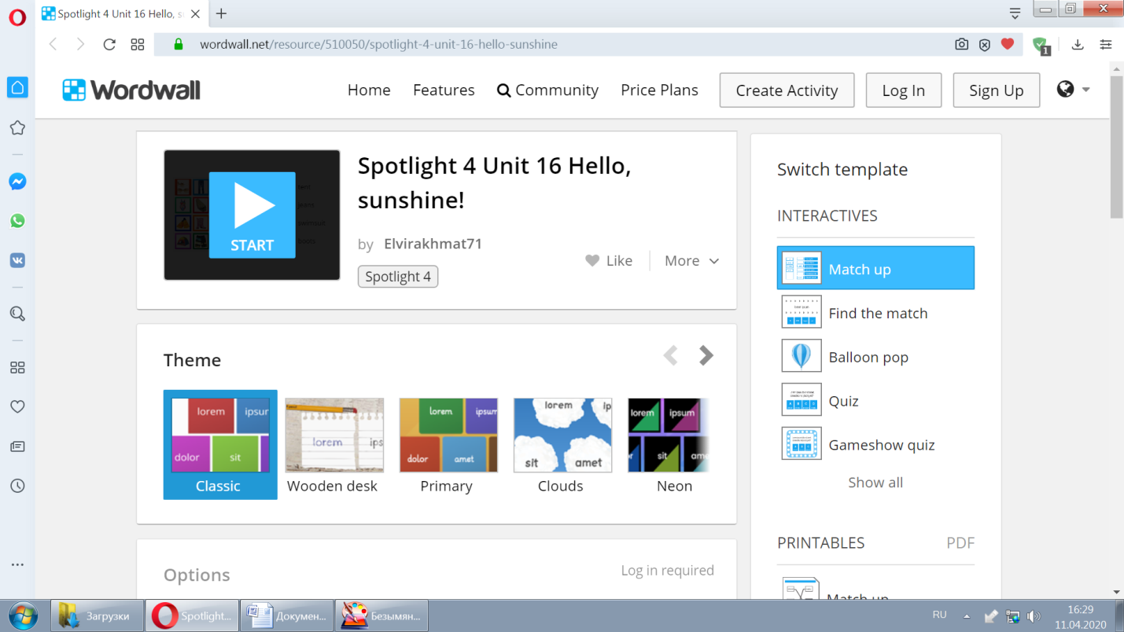Show next themes arrow
This screenshot has width=1124, height=632.
(706, 355)
